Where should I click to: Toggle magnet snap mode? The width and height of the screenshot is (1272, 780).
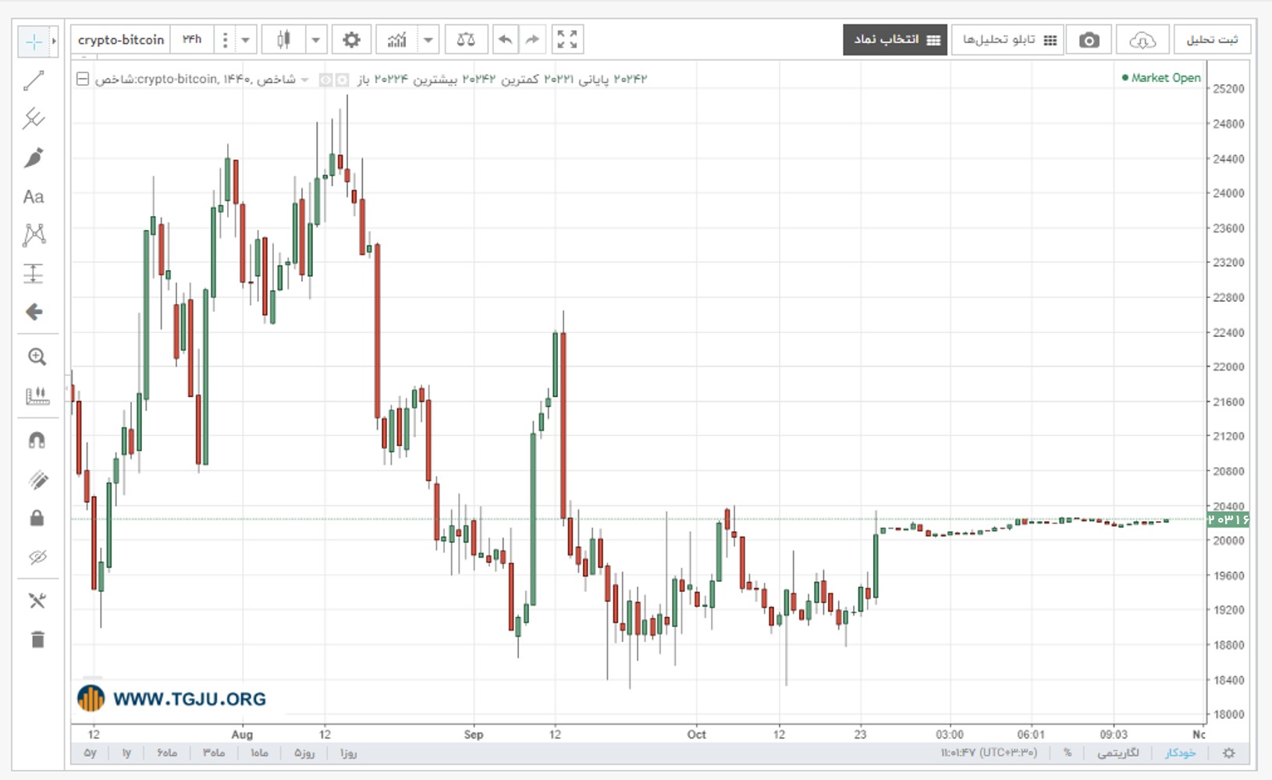pyautogui.click(x=37, y=441)
